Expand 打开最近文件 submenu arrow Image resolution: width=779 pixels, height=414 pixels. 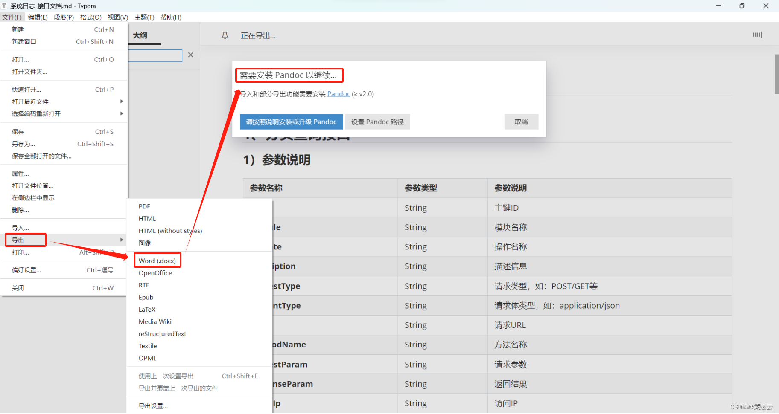pyautogui.click(x=122, y=101)
